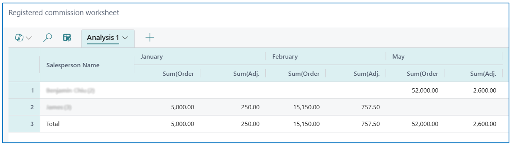Click 2,600.00 in the Total row
Image resolution: width=512 pixels, height=145 pixels.
coord(485,124)
